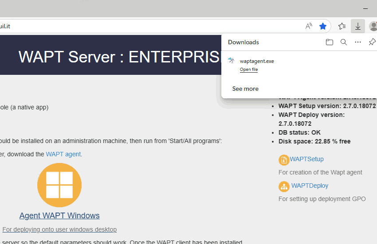Click the waptagent.exe file icon
Viewport: 377px width, 244px height.
click(231, 61)
